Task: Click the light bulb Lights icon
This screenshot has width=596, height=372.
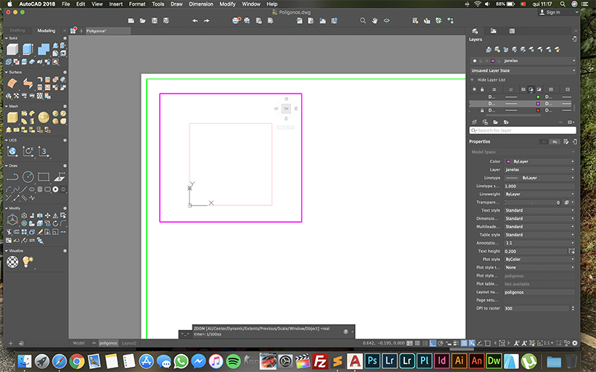Action: 28,262
